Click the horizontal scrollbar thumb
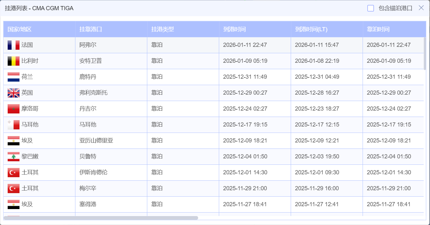 (101, 218)
